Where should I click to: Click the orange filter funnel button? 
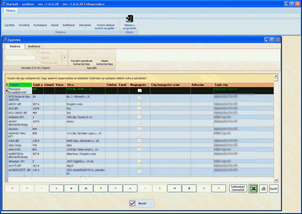(x=219, y=188)
